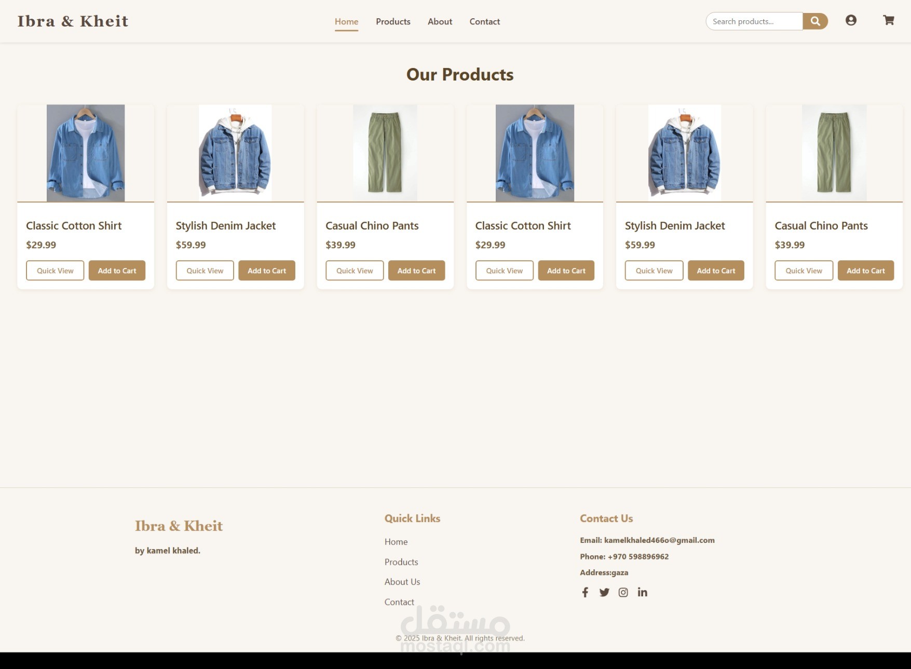The width and height of the screenshot is (911, 669).
Task: Click the first 'Stylish Denim Jacket' title
Action: click(x=226, y=226)
